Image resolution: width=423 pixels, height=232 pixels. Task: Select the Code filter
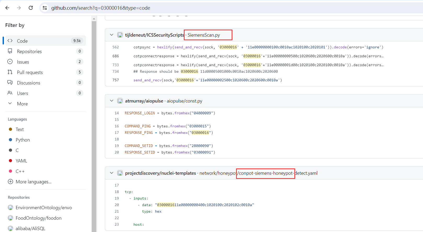pos(45,41)
